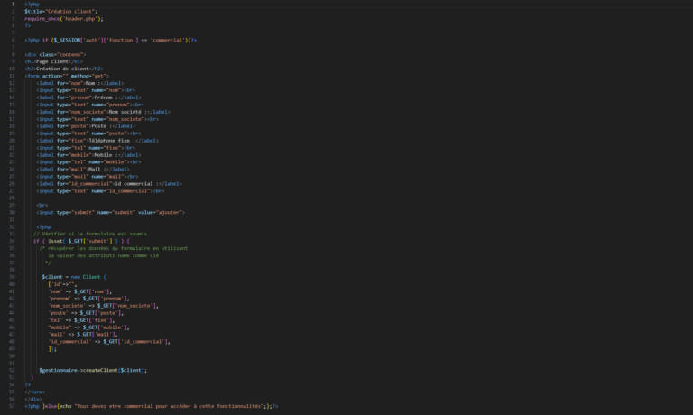Click line number 28 in the gutter
The width and height of the screenshot is (693, 415).
12,198
